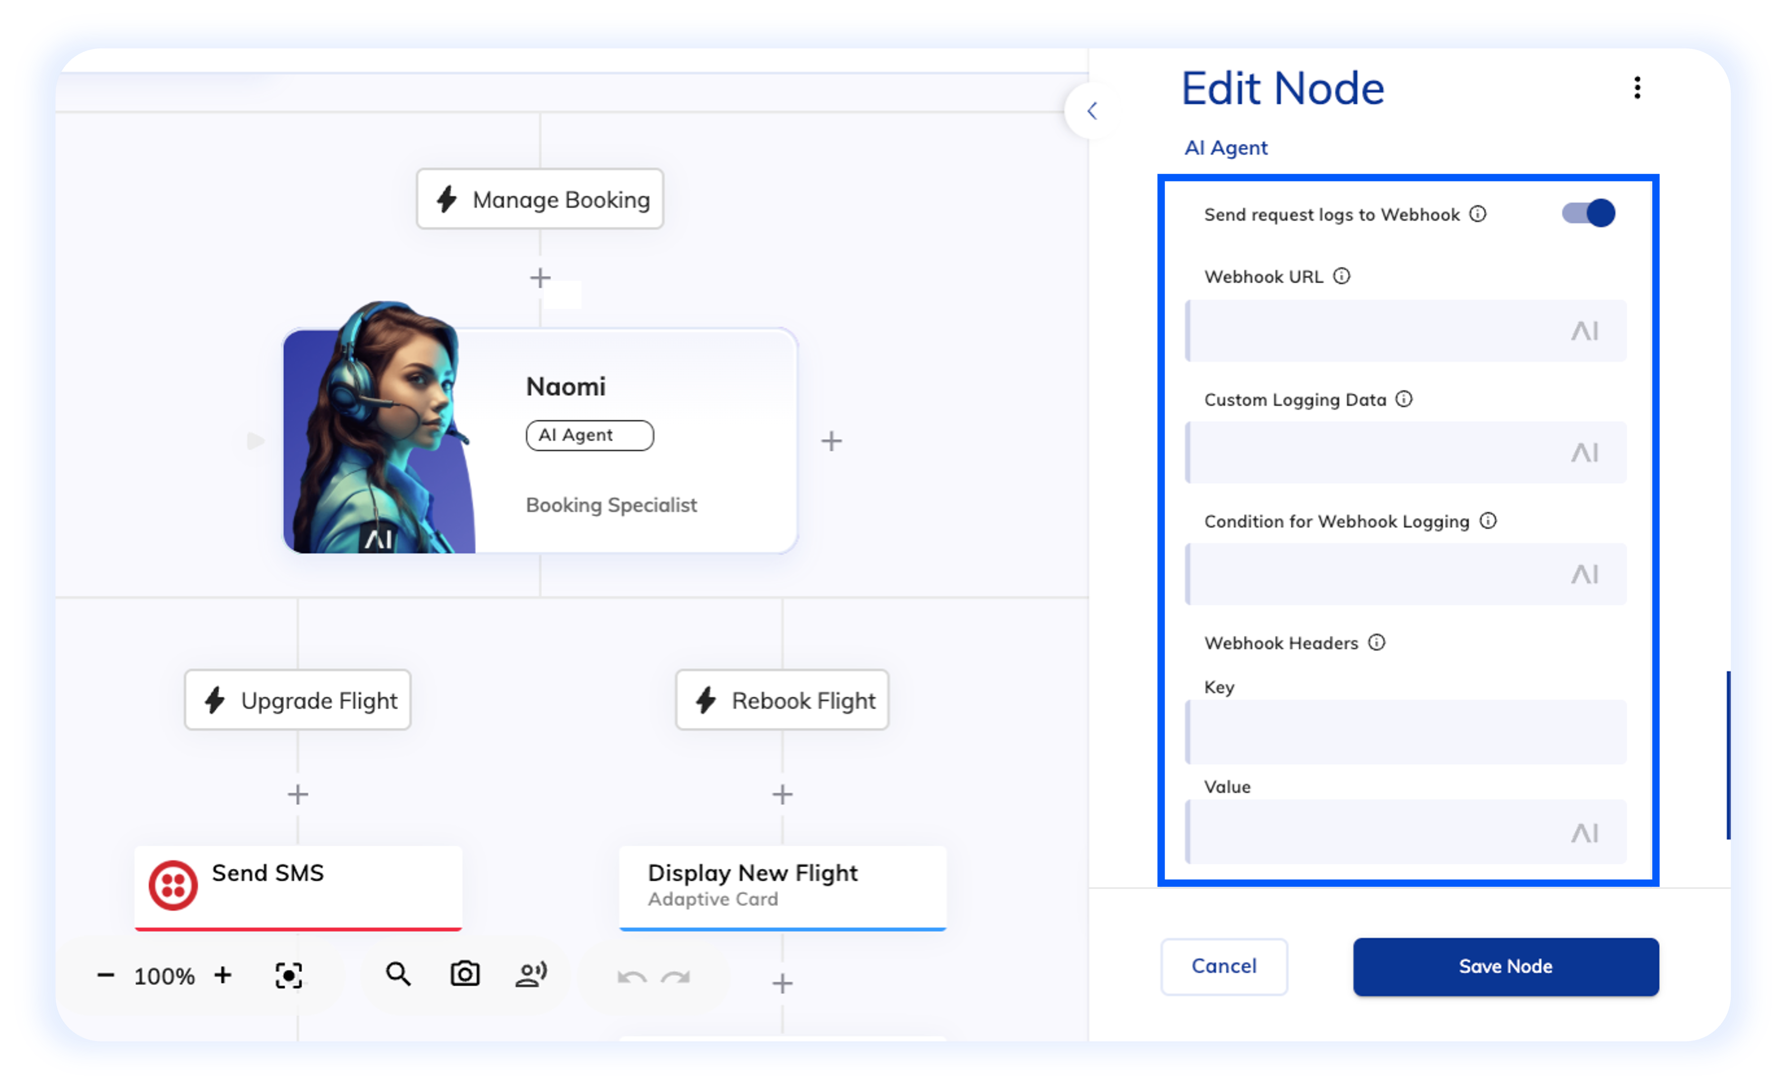Cancel node editing
1784x1090 pixels.
click(x=1224, y=966)
